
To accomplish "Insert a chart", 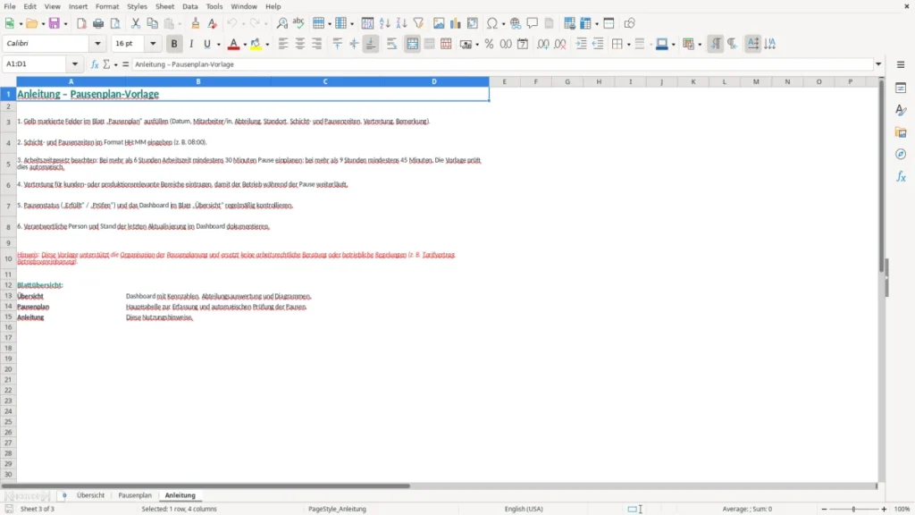I will coord(456,23).
